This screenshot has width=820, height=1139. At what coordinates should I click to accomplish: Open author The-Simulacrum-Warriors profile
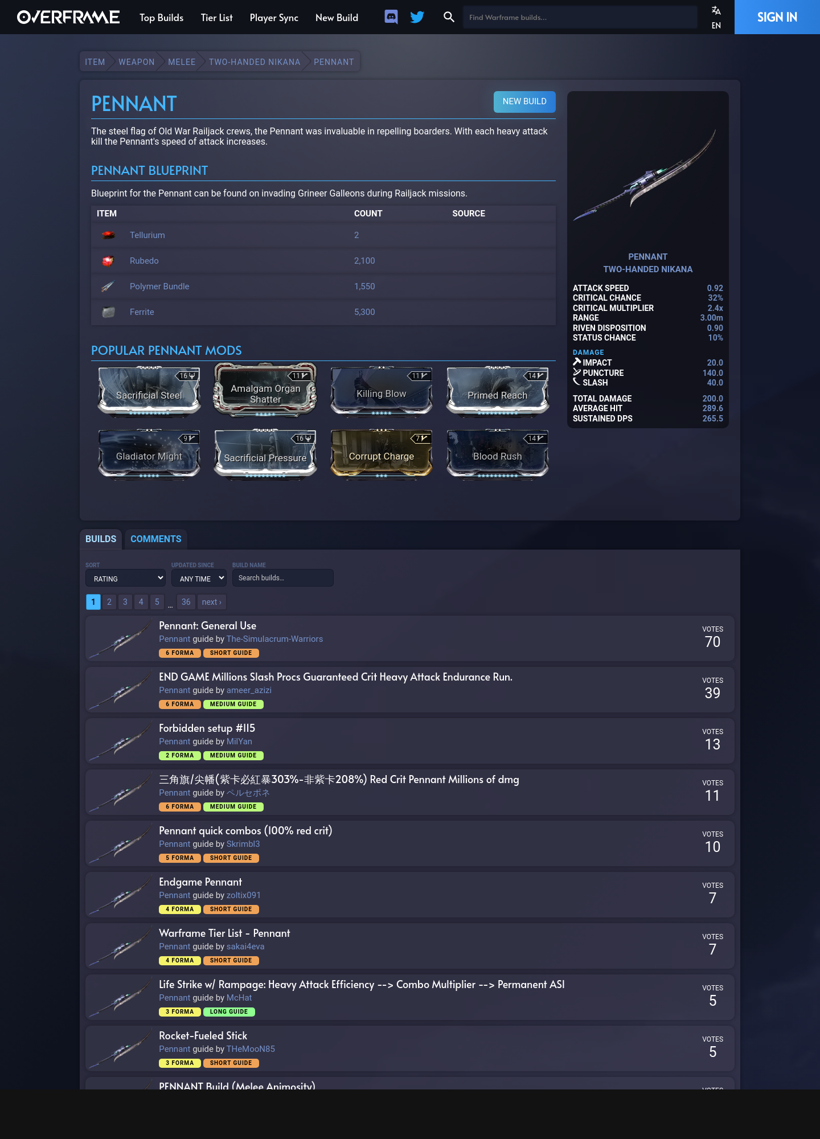pyautogui.click(x=274, y=639)
